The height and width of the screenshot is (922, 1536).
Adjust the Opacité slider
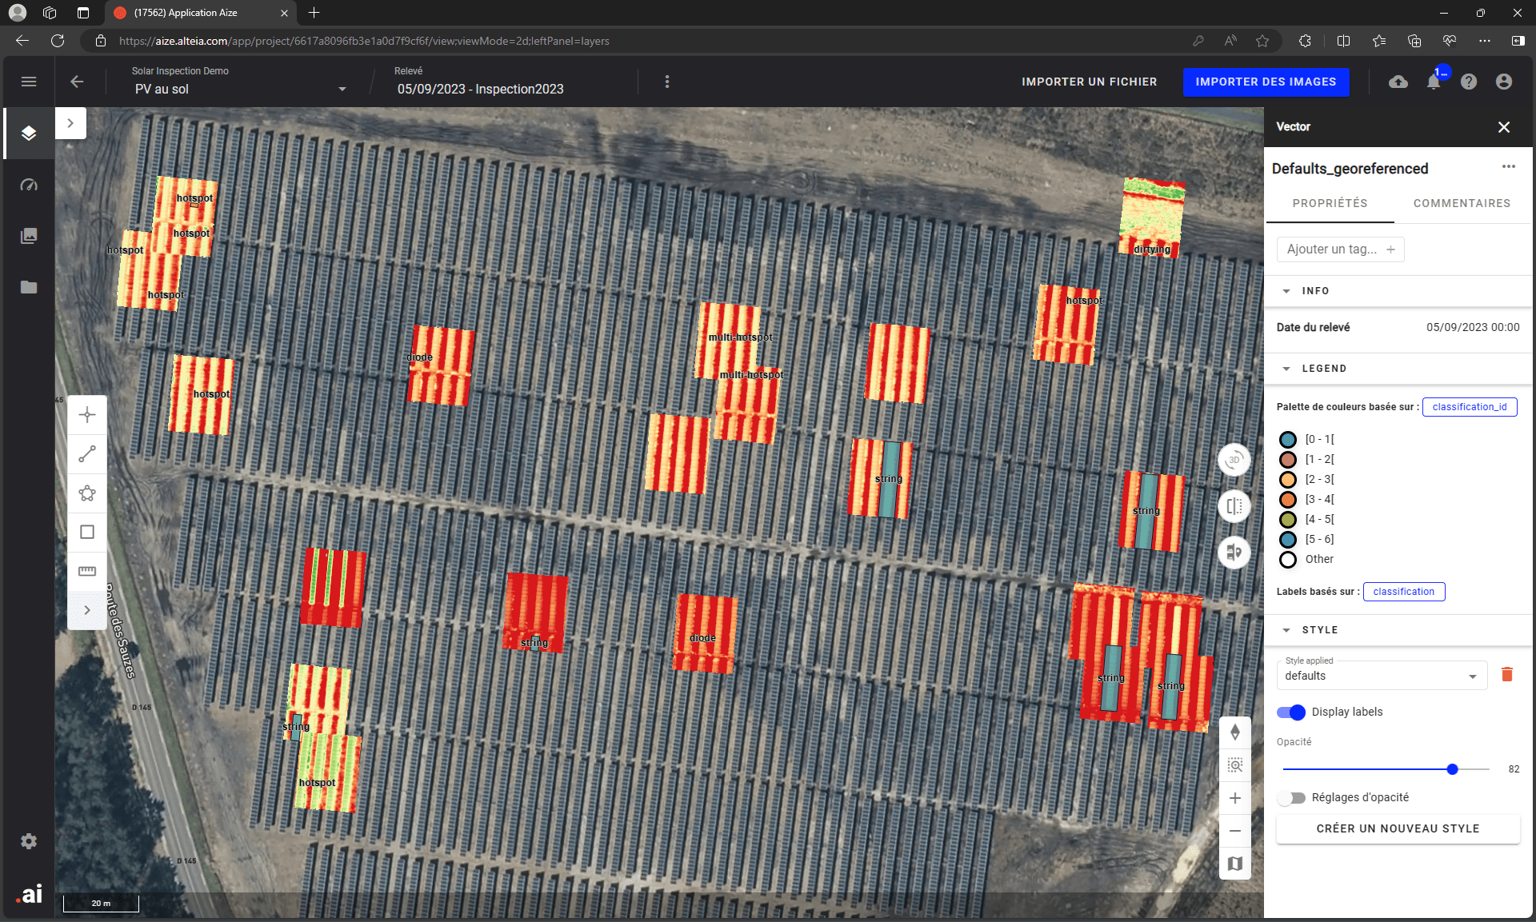click(x=1450, y=768)
